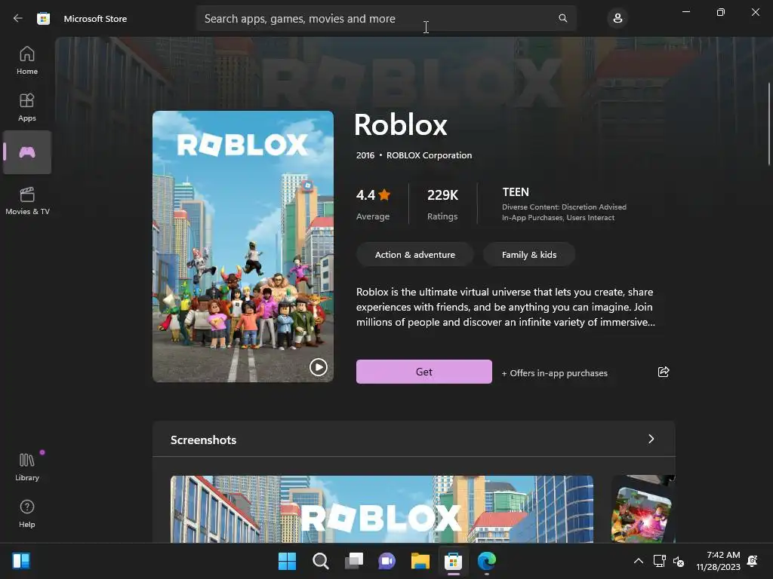Click the Screenshots section heading

(203, 440)
